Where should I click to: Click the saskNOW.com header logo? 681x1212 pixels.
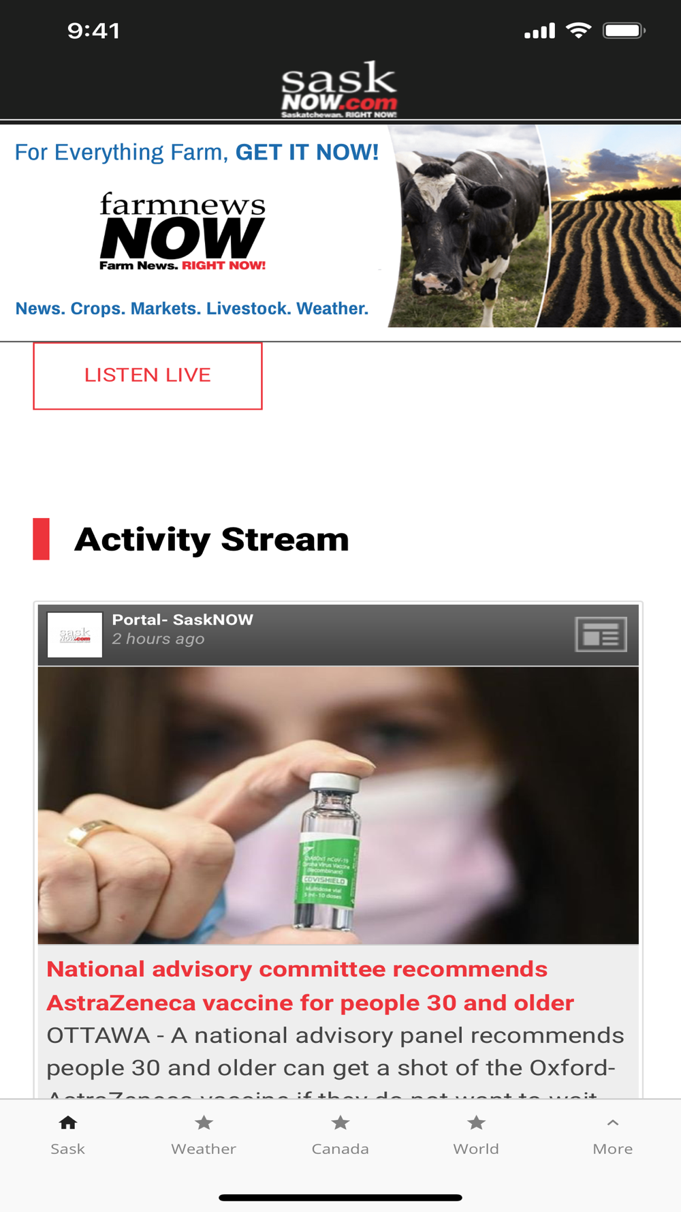(x=339, y=90)
